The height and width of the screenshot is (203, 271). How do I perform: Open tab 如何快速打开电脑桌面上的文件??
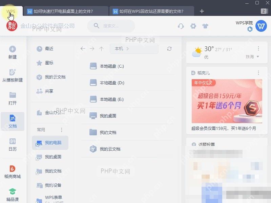[x=65, y=12]
